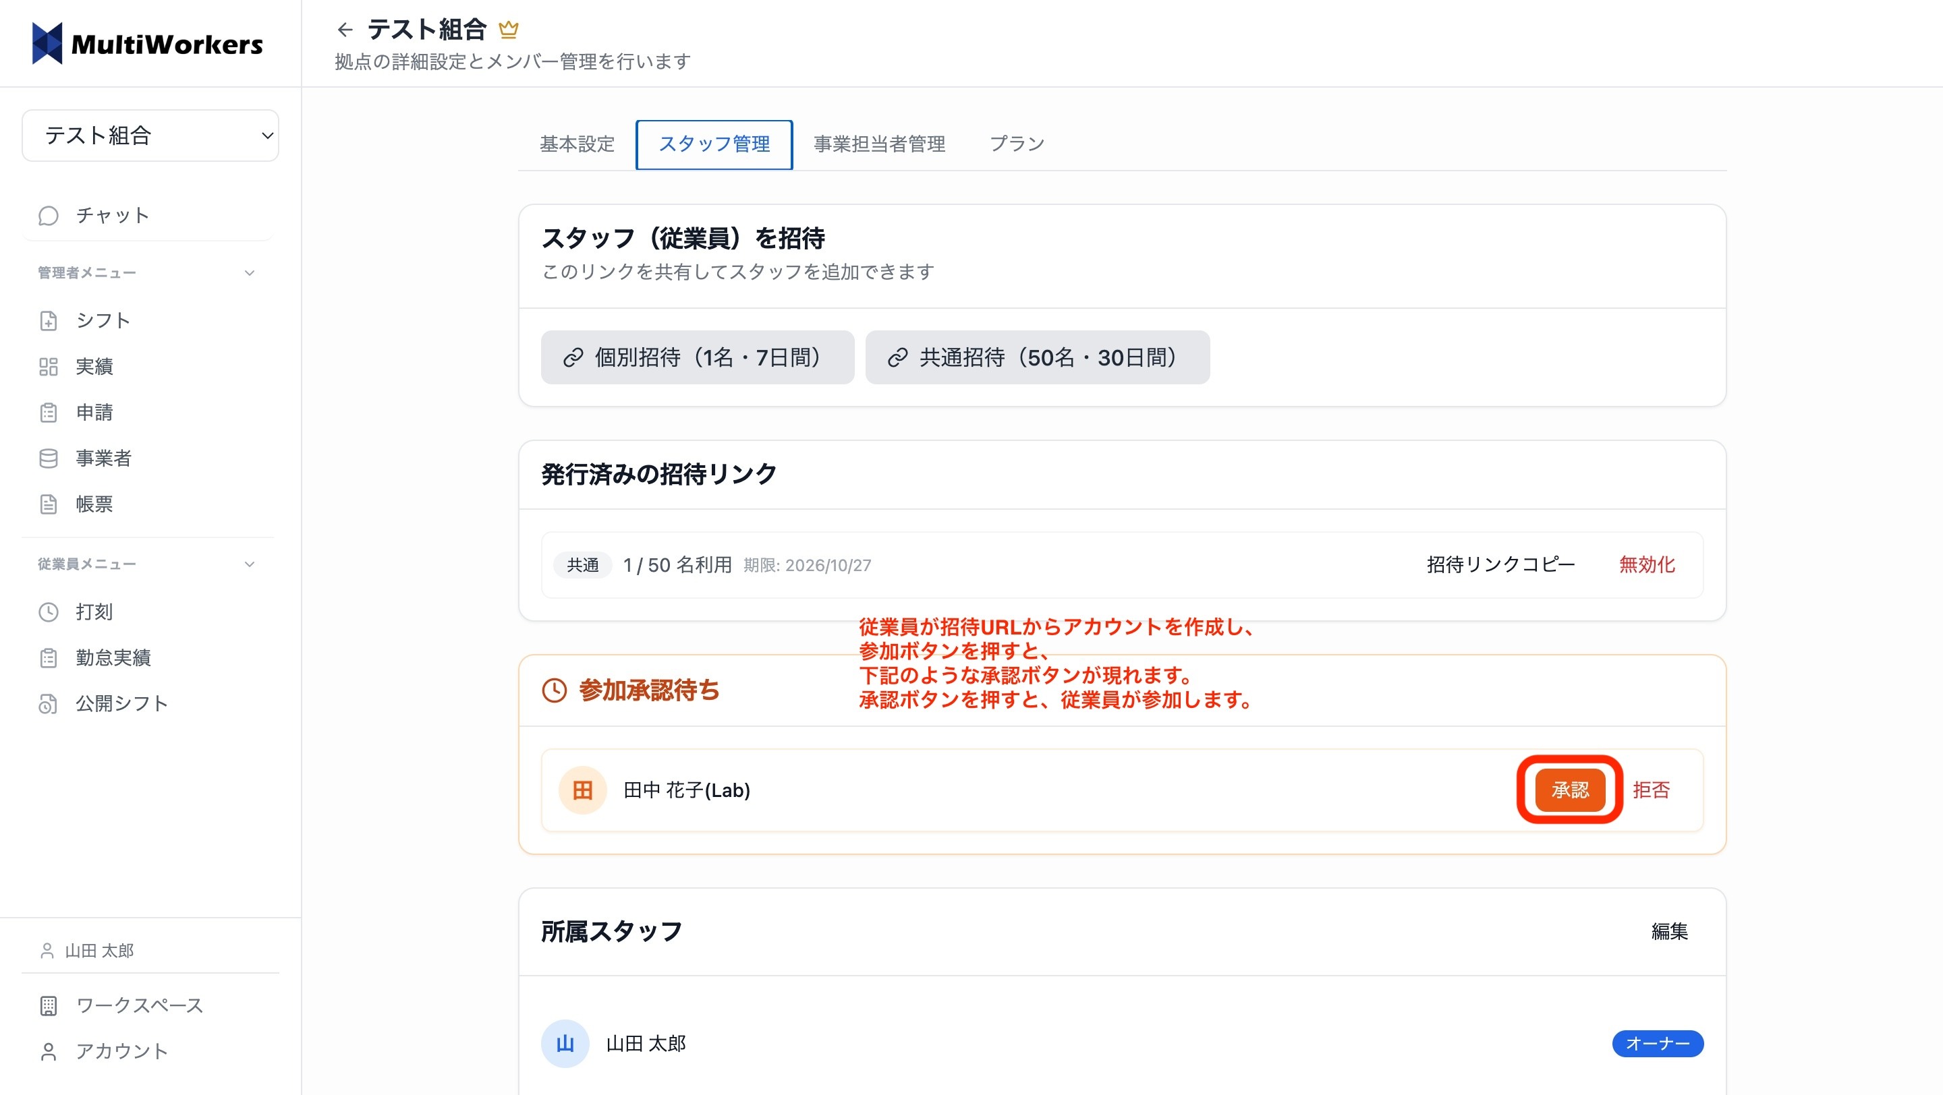Click the MultiWorkers logo
The height and width of the screenshot is (1095, 1943).
pyautogui.click(x=148, y=44)
